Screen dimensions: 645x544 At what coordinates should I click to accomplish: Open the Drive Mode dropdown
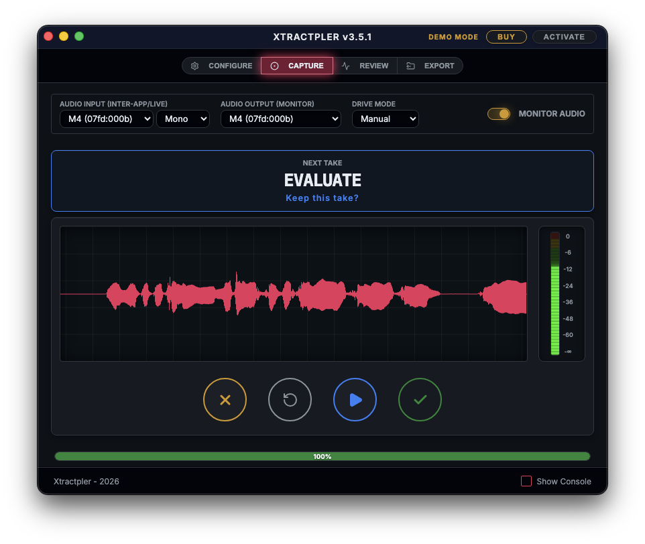coord(386,119)
